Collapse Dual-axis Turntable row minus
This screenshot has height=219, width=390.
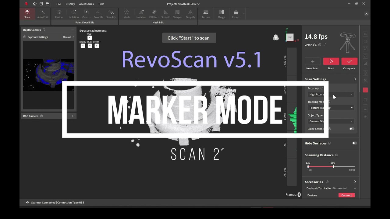coord(355,188)
